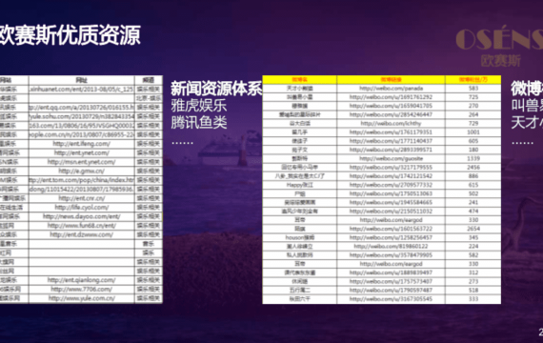The height and width of the screenshot is (343, 543).
Task: Open the http://msn.ent.ynet.com/ link
Action: click(82, 162)
